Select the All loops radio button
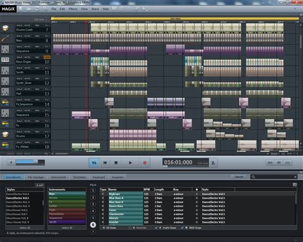 104,228
